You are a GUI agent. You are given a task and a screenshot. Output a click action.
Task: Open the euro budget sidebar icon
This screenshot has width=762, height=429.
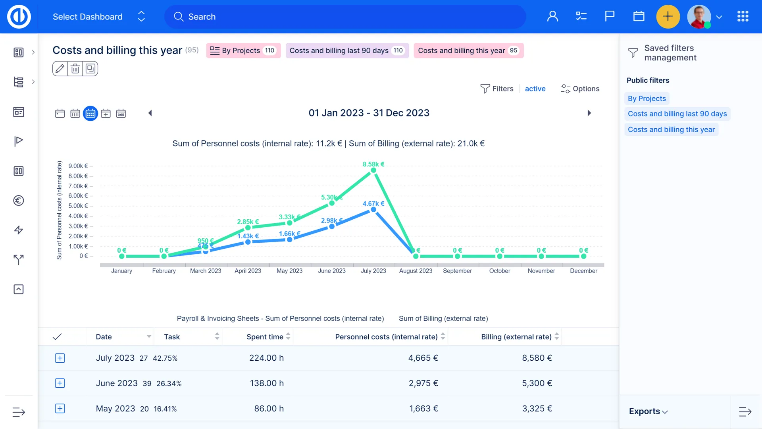point(19,201)
